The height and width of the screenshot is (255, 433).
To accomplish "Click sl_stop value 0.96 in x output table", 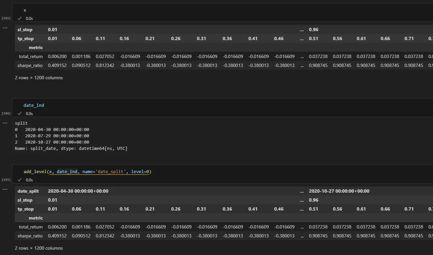I will click(314, 30).
